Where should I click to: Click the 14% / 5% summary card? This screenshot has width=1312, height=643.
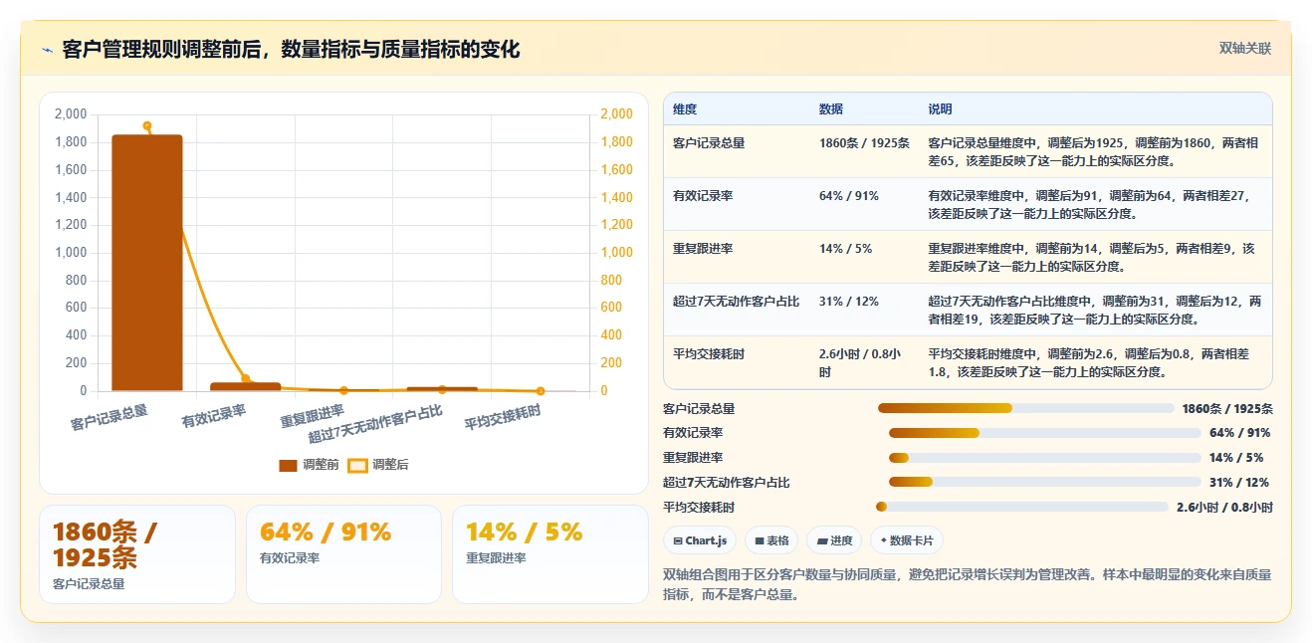pos(549,554)
